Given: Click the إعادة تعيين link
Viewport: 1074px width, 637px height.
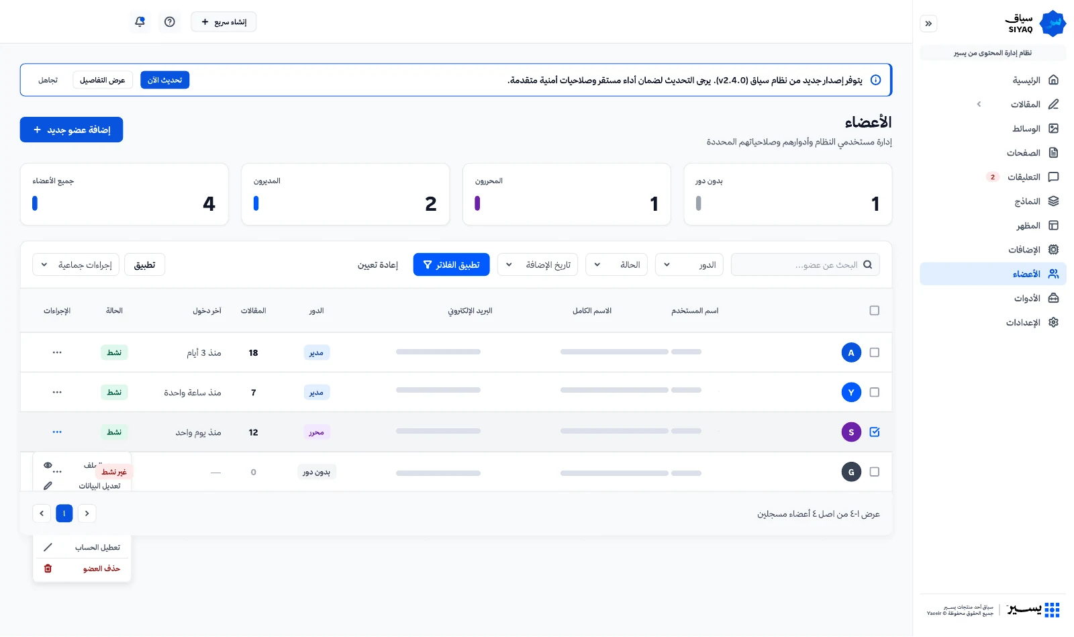Looking at the screenshot, I should point(378,265).
